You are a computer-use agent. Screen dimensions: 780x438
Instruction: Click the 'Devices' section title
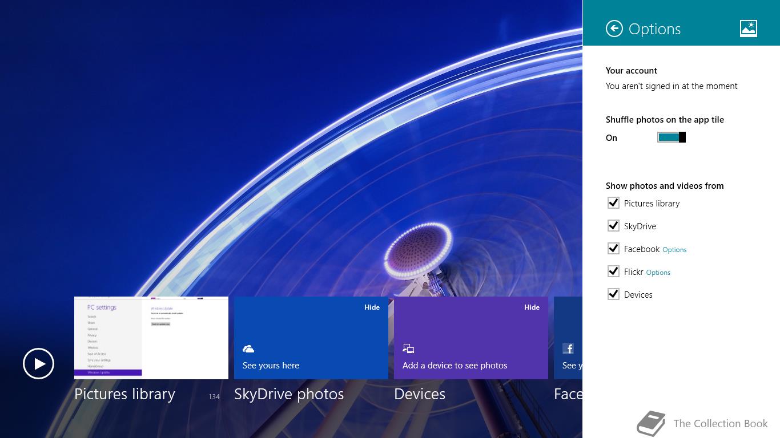click(x=420, y=394)
